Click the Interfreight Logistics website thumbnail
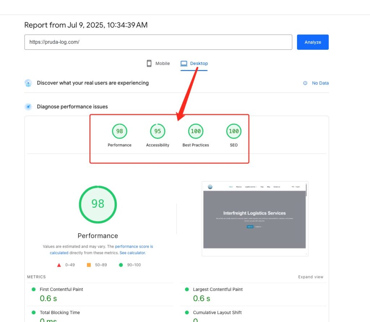The image size is (370, 322). tap(255, 218)
